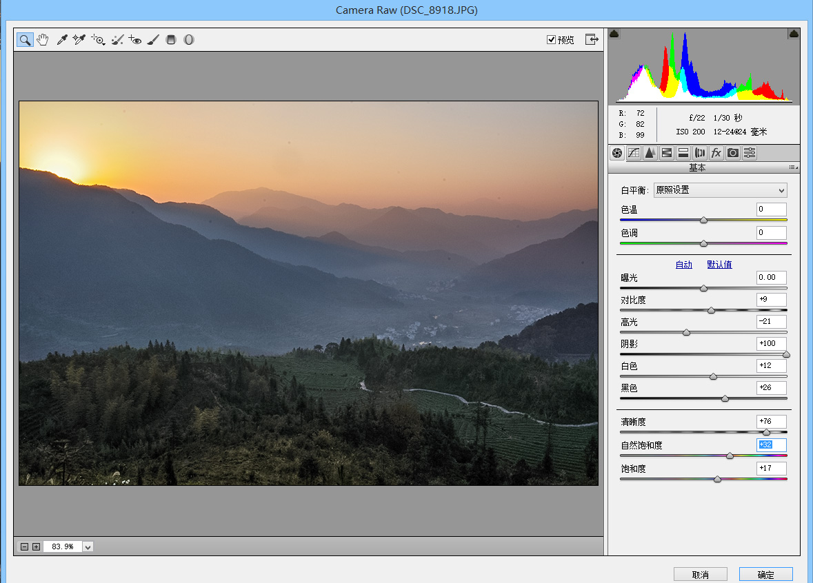Open the Presets panel tab

point(750,153)
